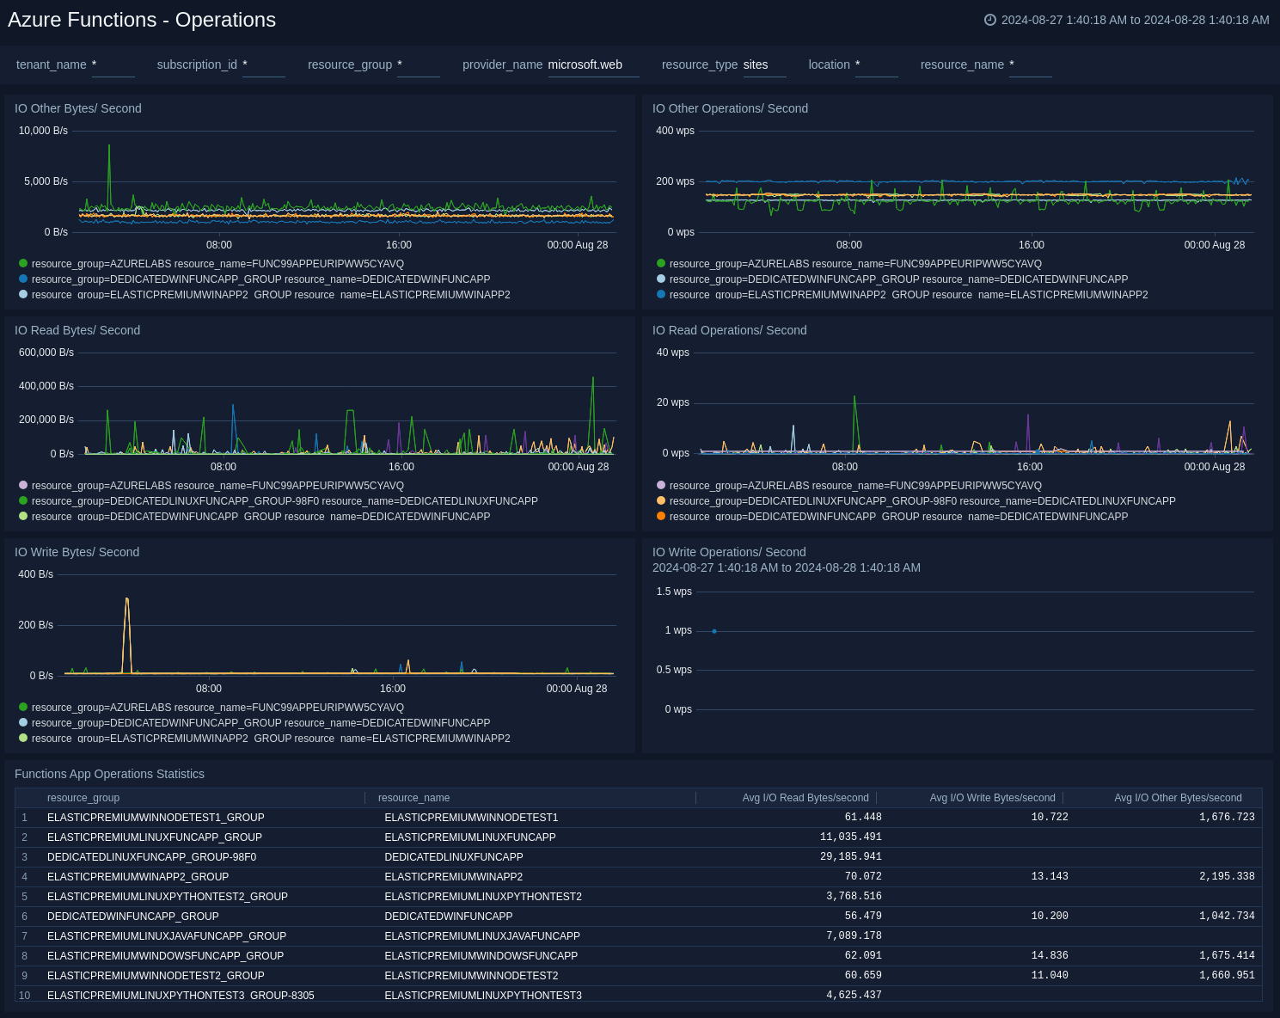Select ELASTICPREMIUMWINDOWSFUNCAPP_GROUP table cell

click(165, 956)
